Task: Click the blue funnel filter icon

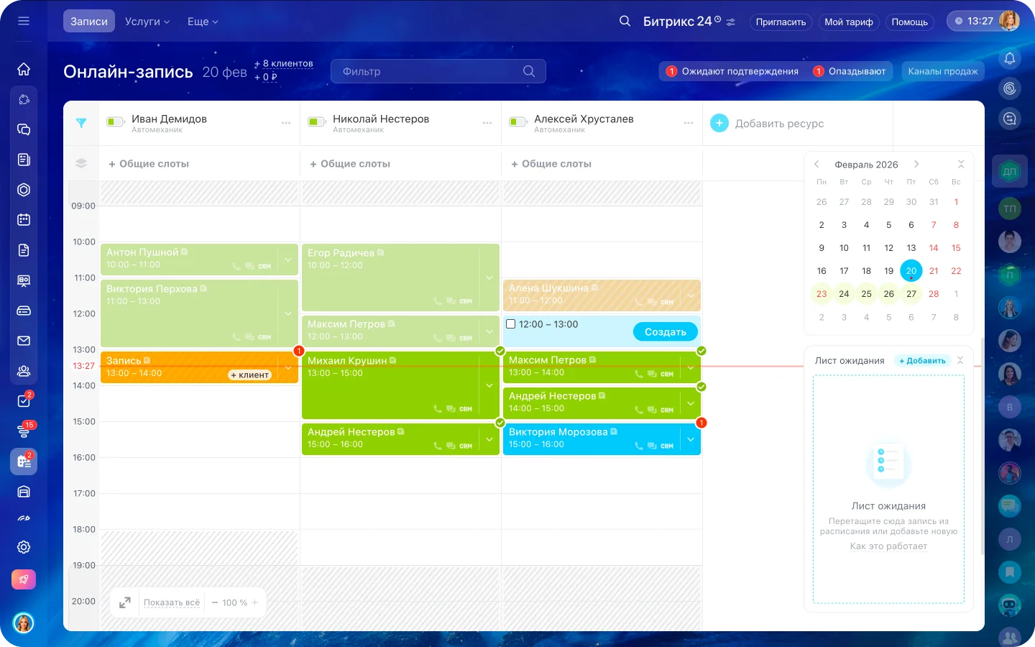Action: coord(81,123)
